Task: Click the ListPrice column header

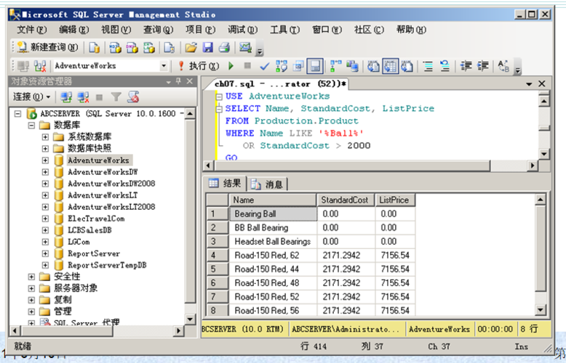Action: [x=395, y=200]
